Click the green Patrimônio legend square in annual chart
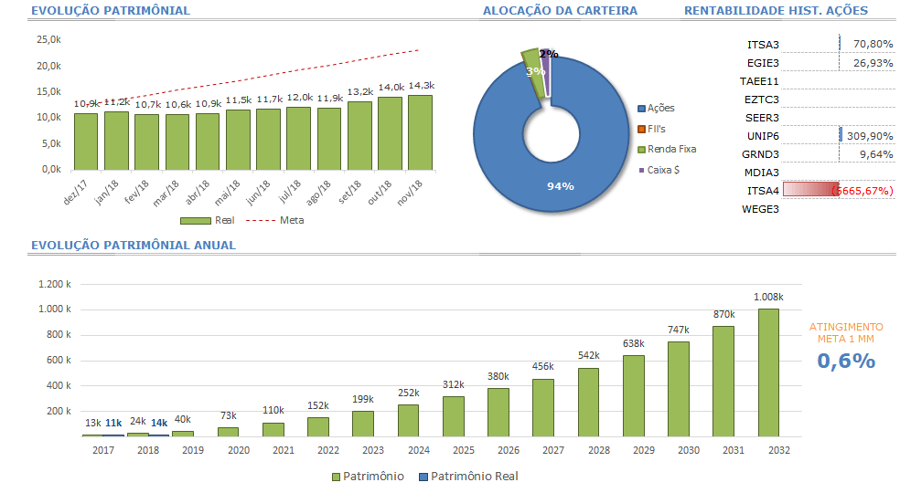Screen dimensions: 900x493 pyautogui.click(x=335, y=477)
